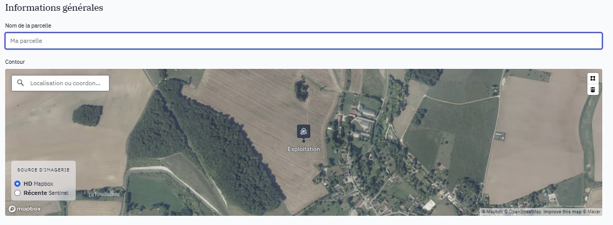The height and width of the screenshot is (225, 613).
Task: Click the trash delete contour icon
Action: click(x=593, y=90)
